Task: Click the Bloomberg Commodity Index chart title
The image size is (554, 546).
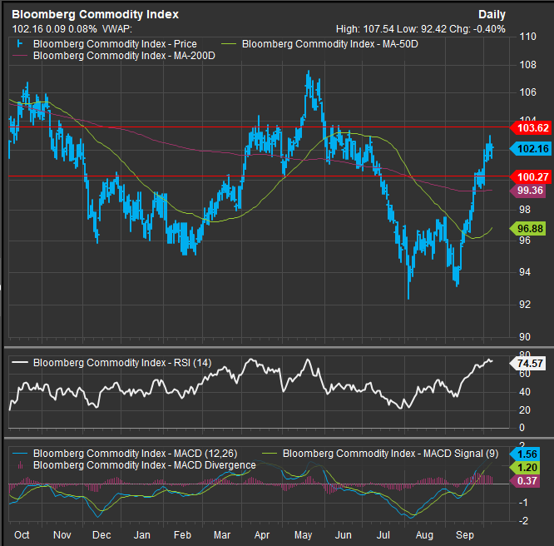Action: pyautogui.click(x=95, y=15)
